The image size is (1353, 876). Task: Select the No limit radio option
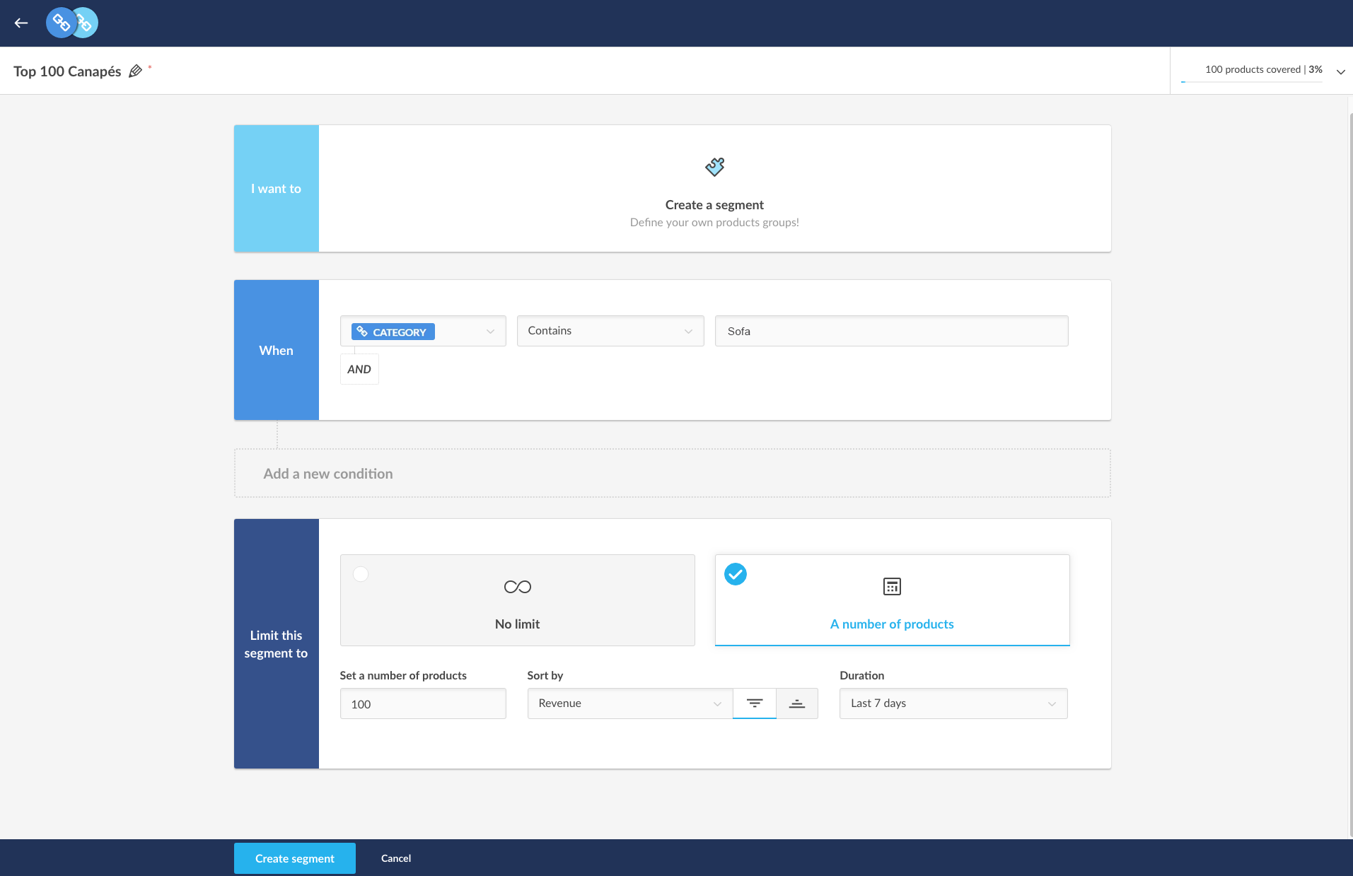[x=361, y=574]
